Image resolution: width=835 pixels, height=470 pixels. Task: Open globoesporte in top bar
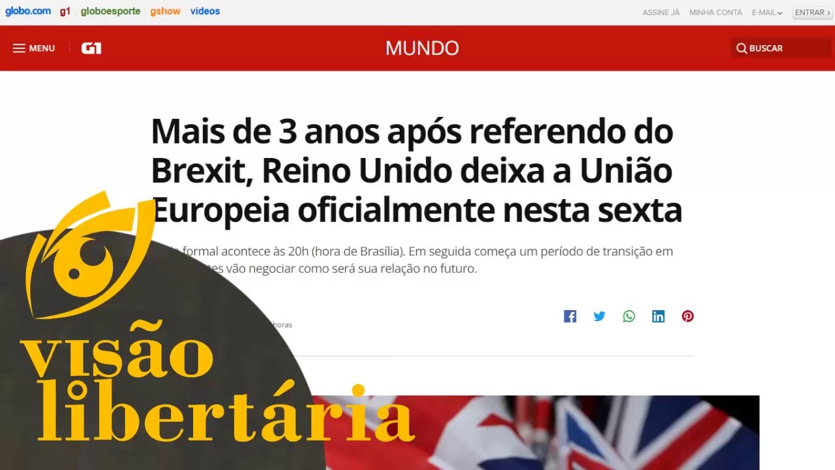pos(110,11)
